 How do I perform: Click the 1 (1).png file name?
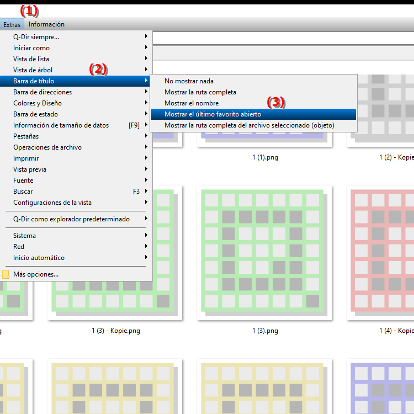coord(265,157)
